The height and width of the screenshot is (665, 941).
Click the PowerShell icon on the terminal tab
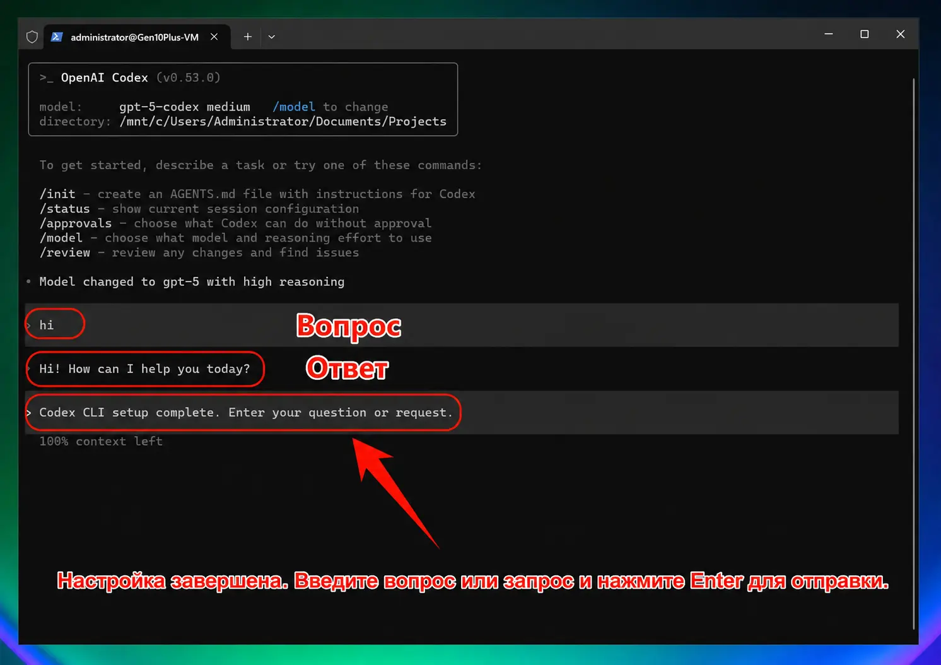pyautogui.click(x=56, y=37)
